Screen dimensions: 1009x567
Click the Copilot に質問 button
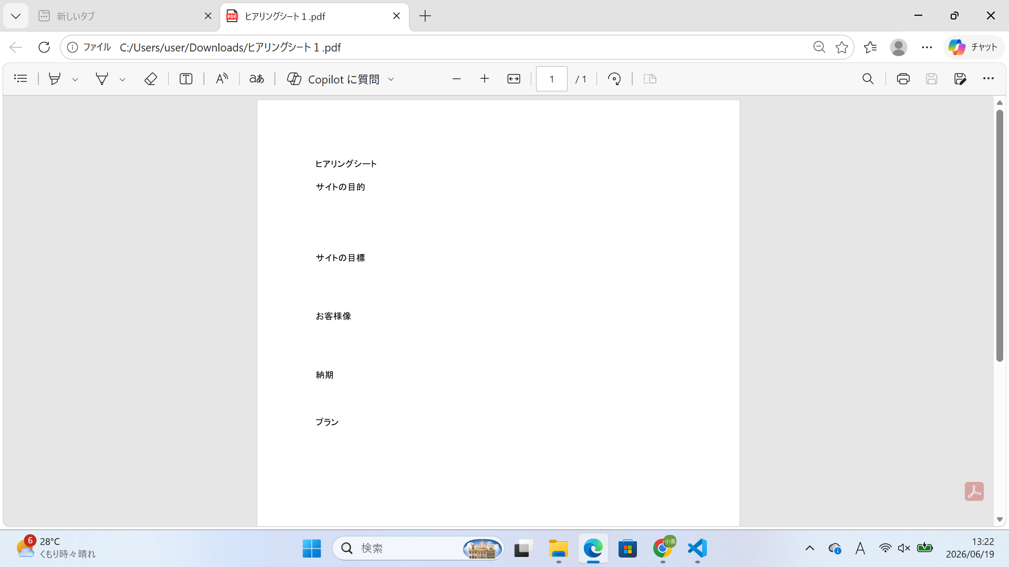(333, 79)
